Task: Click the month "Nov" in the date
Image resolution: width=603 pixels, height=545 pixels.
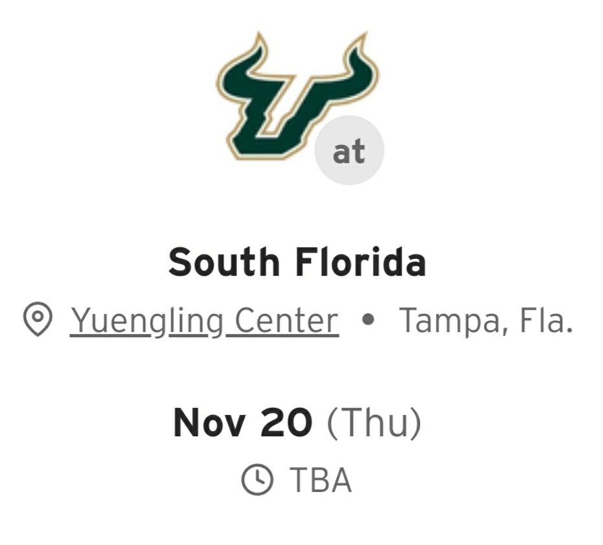Action: pyautogui.click(x=209, y=423)
